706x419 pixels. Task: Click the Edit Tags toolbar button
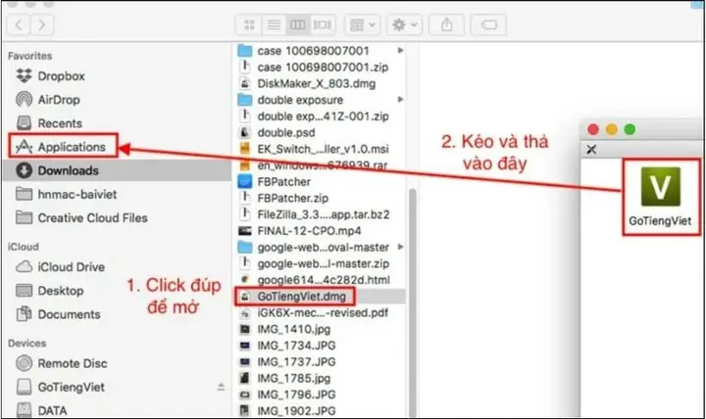[x=488, y=24]
